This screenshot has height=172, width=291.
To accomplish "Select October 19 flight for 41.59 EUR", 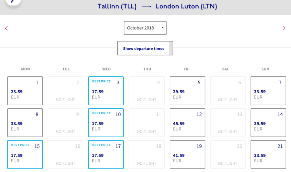I will pos(187,154).
